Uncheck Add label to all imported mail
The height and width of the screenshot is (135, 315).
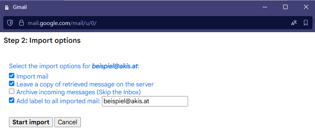point(12,100)
